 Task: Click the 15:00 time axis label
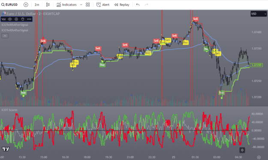coord(44,157)
